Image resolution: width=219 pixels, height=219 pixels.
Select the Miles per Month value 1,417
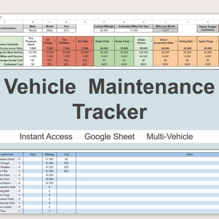pyautogui.click(x=165, y=30)
